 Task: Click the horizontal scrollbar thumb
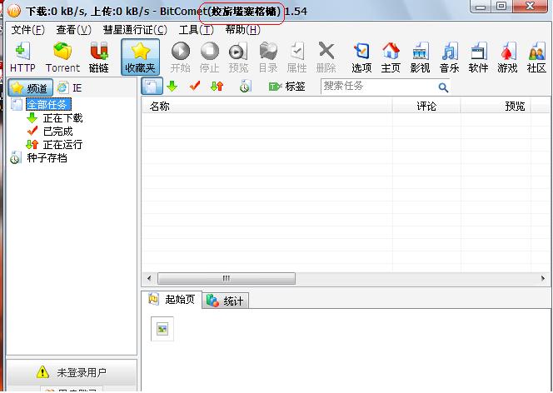[x=227, y=278]
